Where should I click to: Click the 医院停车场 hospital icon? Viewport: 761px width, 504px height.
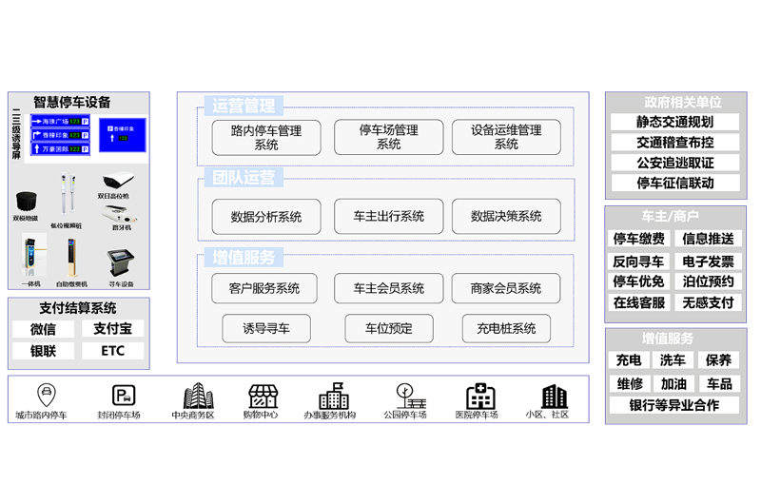(x=479, y=395)
